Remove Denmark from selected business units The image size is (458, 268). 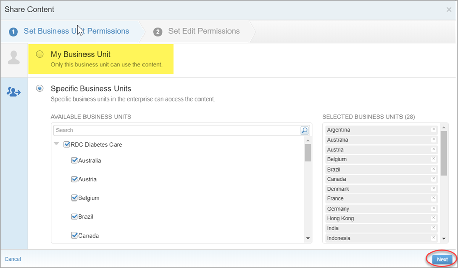(x=434, y=188)
